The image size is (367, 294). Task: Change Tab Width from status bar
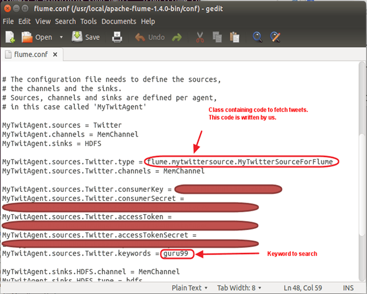click(x=239, y=288)
